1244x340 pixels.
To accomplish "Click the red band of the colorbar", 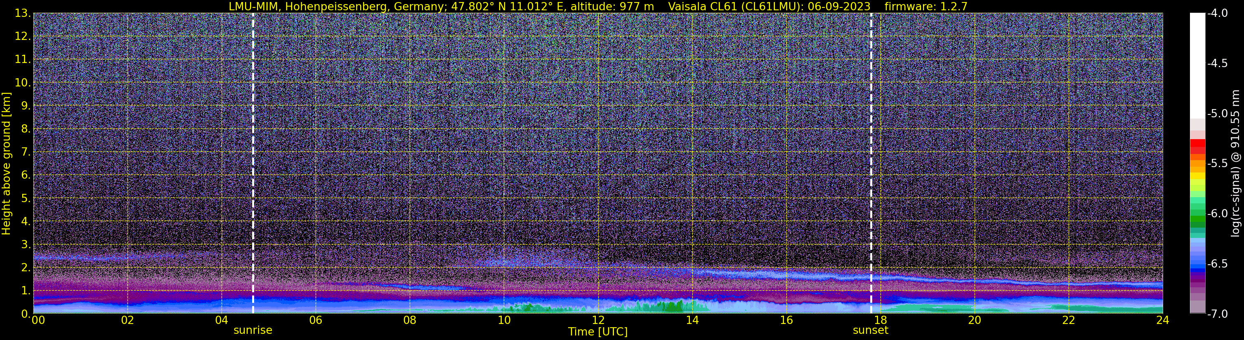I will pyautogui.click(x=1197, y=147).
